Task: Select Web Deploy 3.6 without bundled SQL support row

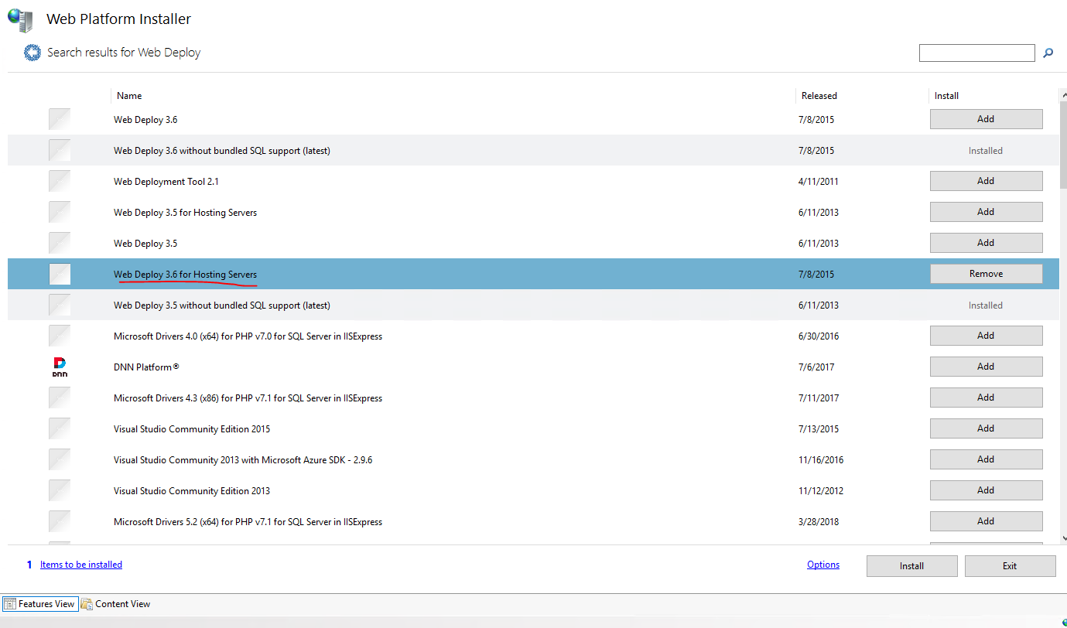Action: point(533,150)
